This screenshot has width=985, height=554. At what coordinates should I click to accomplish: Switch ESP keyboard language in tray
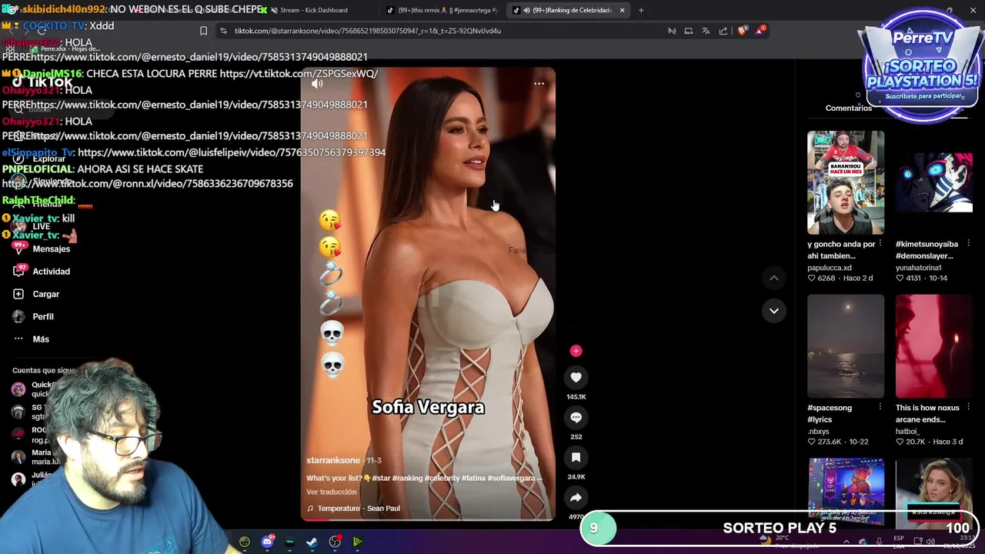click(899, 542)
